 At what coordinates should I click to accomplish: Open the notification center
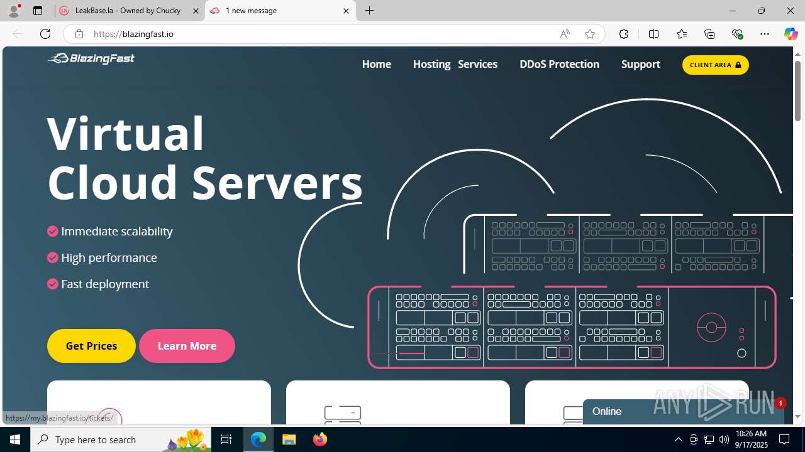[785, 439]
